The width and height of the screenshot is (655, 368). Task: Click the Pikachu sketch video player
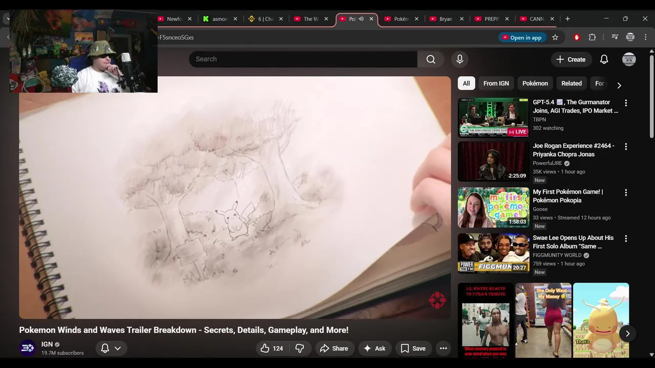235,198
